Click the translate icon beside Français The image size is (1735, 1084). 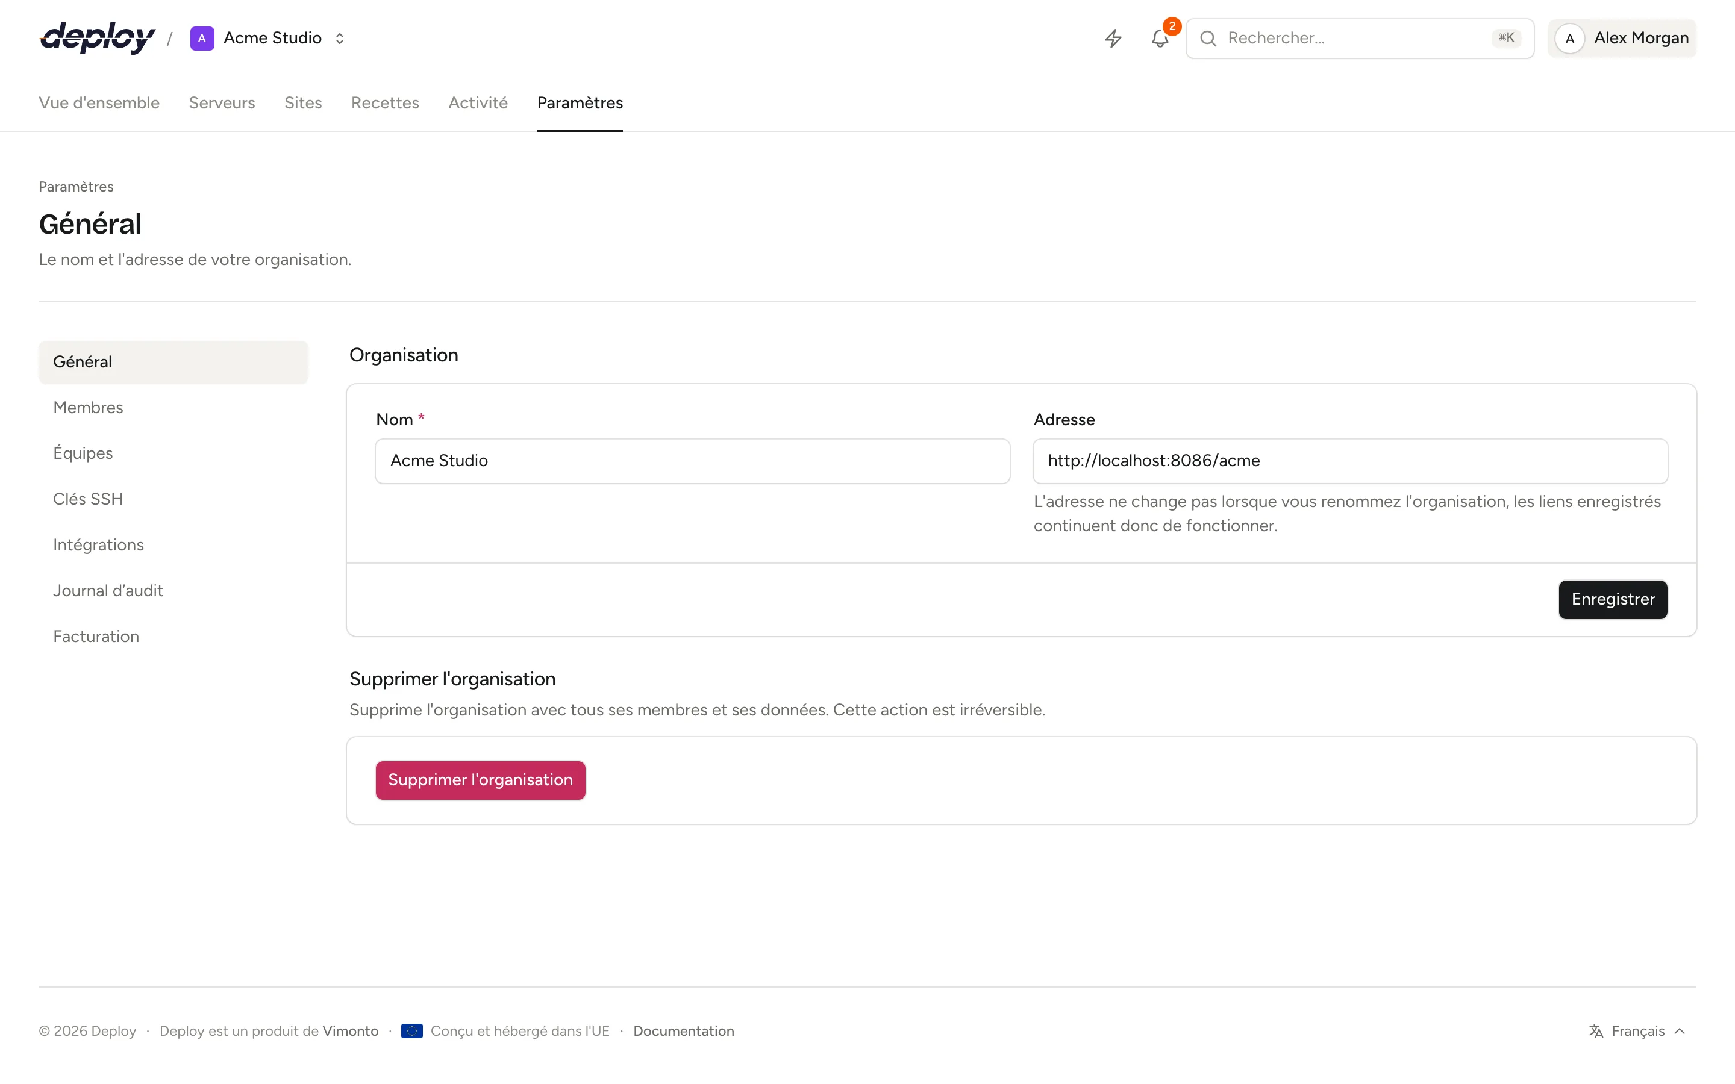[x=1596, y=1031]
